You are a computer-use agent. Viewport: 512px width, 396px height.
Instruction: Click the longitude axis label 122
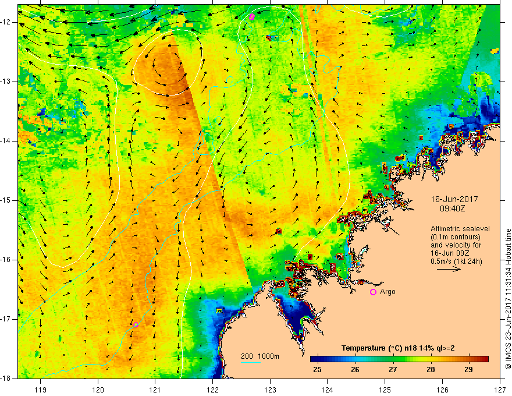click(212, 390)
